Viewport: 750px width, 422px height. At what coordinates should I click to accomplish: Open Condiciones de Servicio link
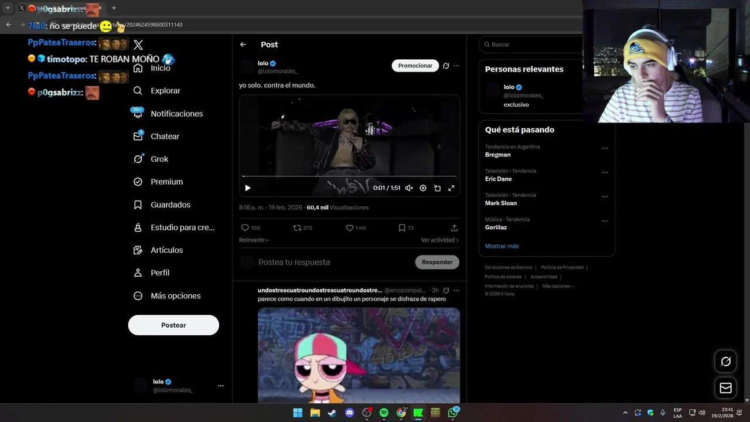point(509,267)
